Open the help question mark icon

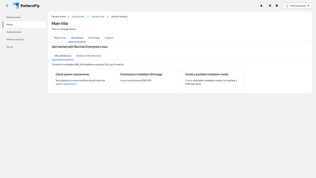pyautogui.click(x=277, y=6)
